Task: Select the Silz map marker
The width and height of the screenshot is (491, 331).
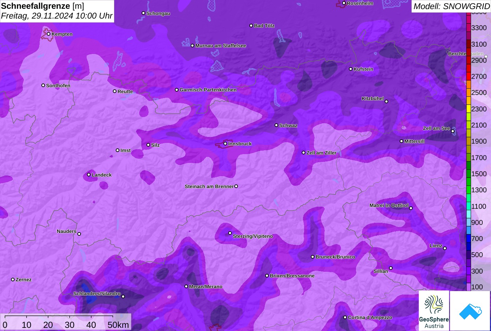Action: 148,145
